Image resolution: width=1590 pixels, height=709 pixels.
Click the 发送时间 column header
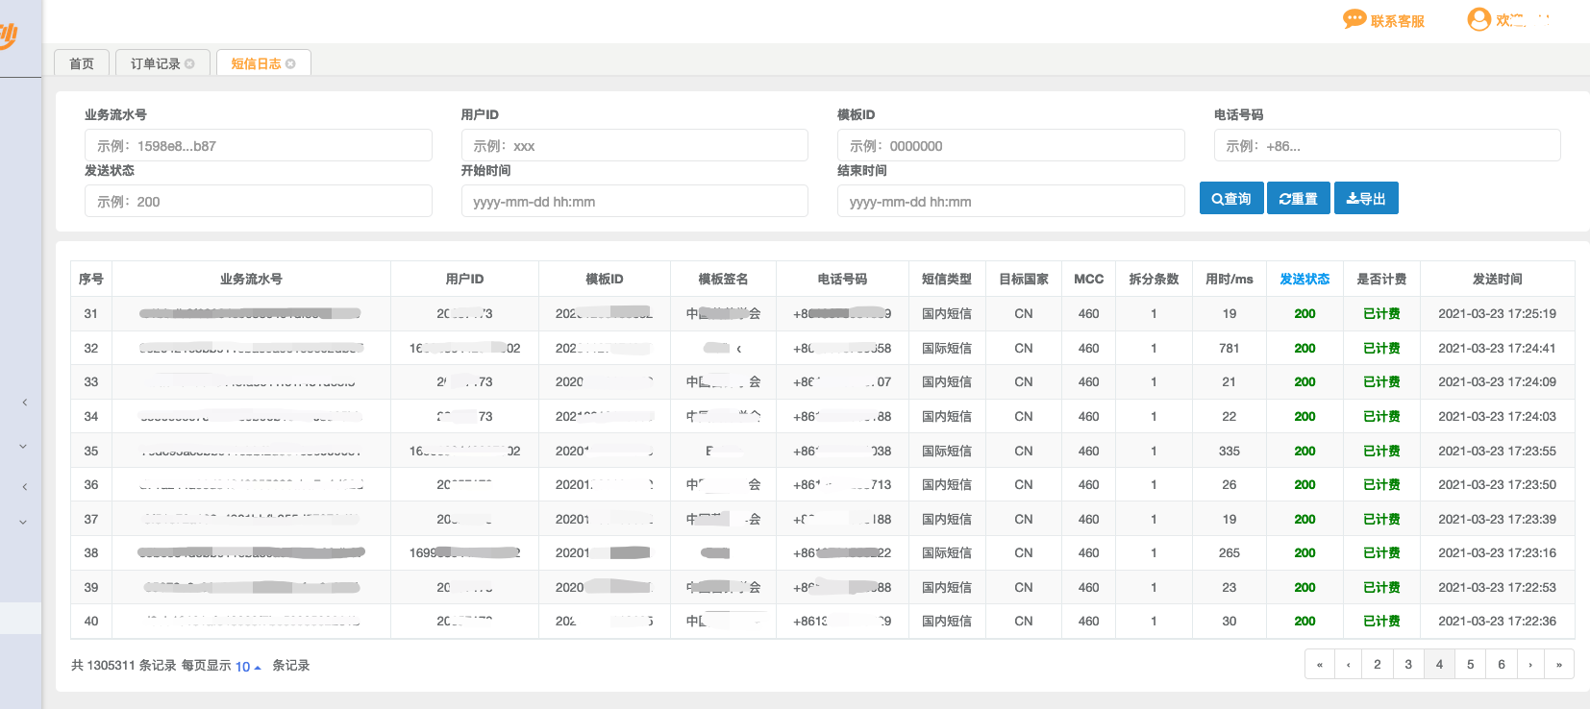click(x=1498, y=279)
